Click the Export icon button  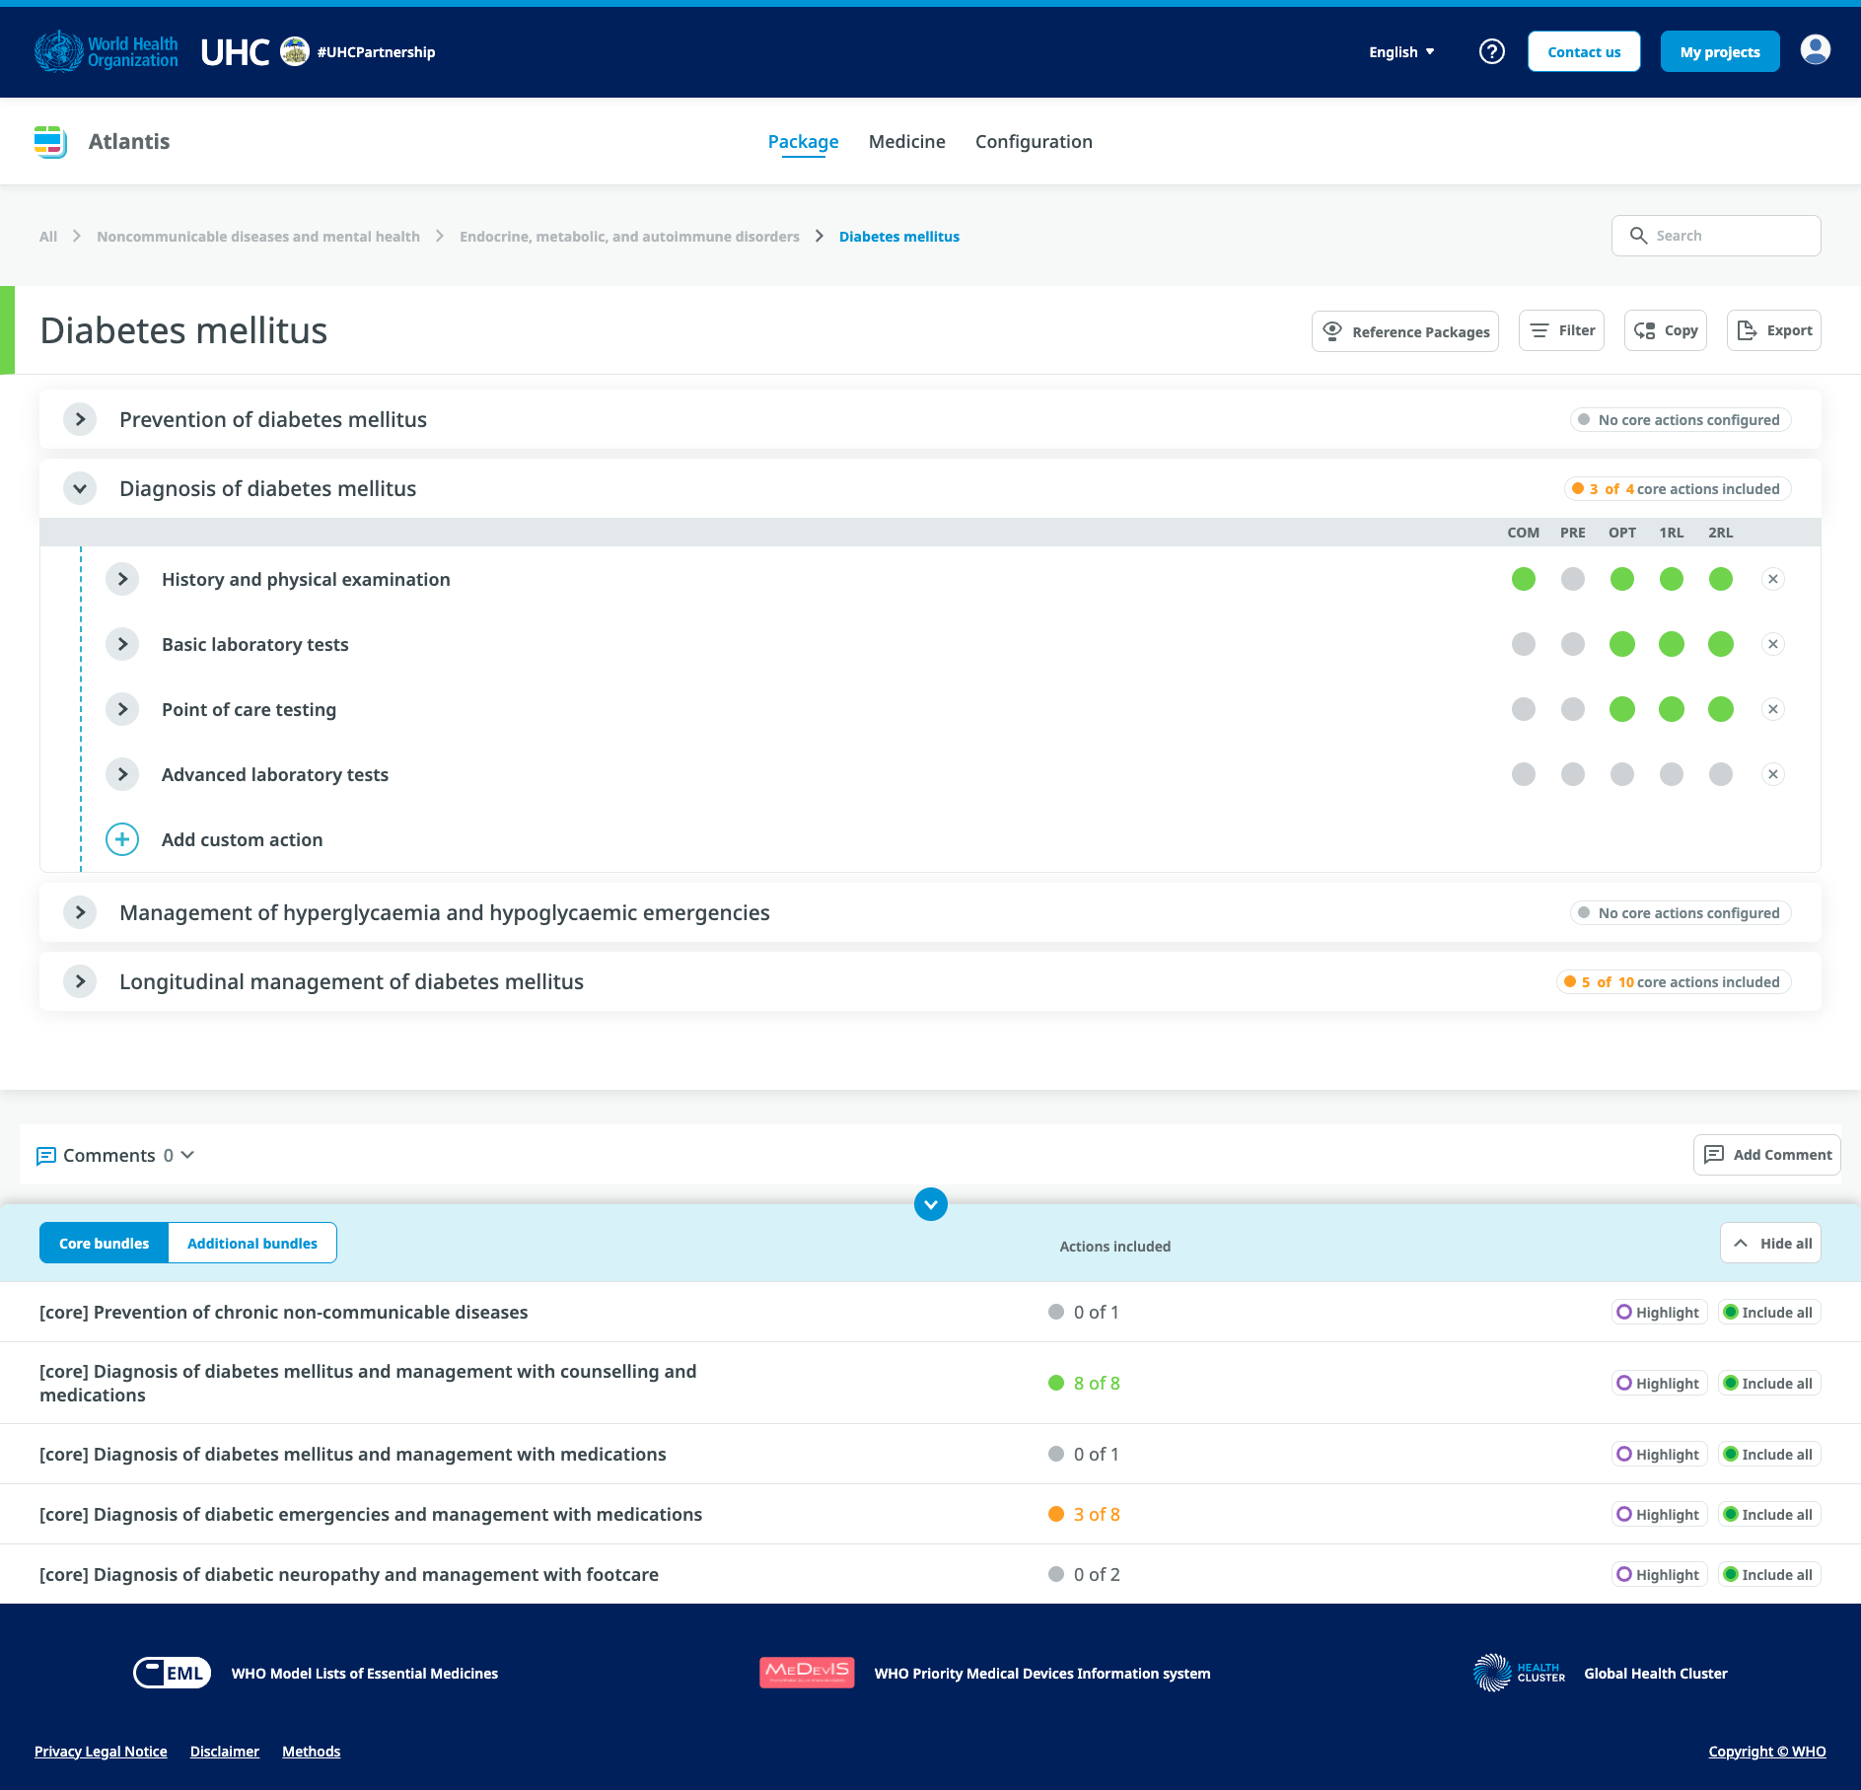point(1773,330)
